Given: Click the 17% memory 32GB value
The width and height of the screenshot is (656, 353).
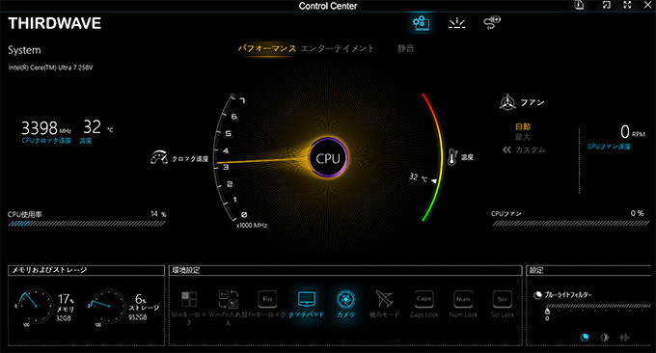Looking at the screenshot, I should (x=66, y=308).
